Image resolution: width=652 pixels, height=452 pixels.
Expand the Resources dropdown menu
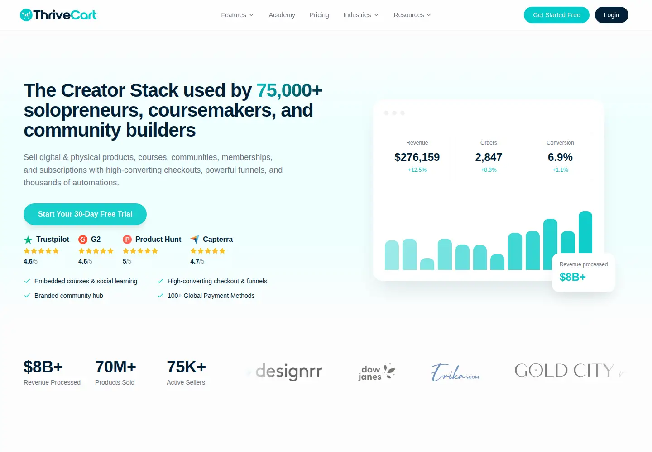(412, 15)
